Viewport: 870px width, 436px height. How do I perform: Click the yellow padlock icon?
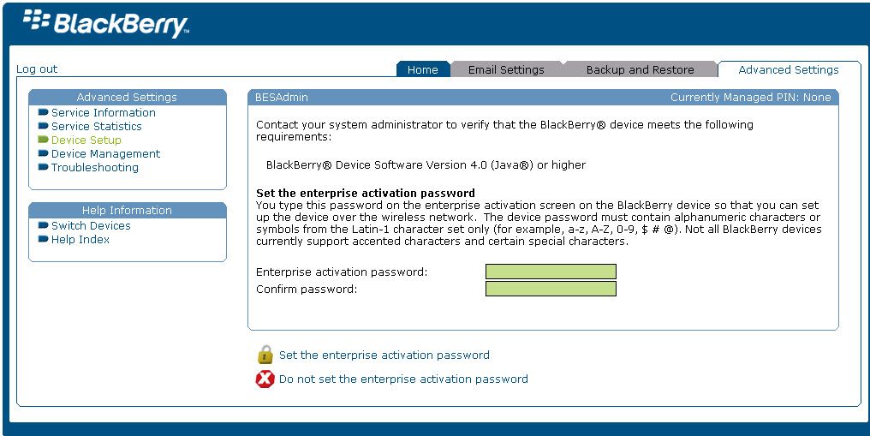[265, 355]
